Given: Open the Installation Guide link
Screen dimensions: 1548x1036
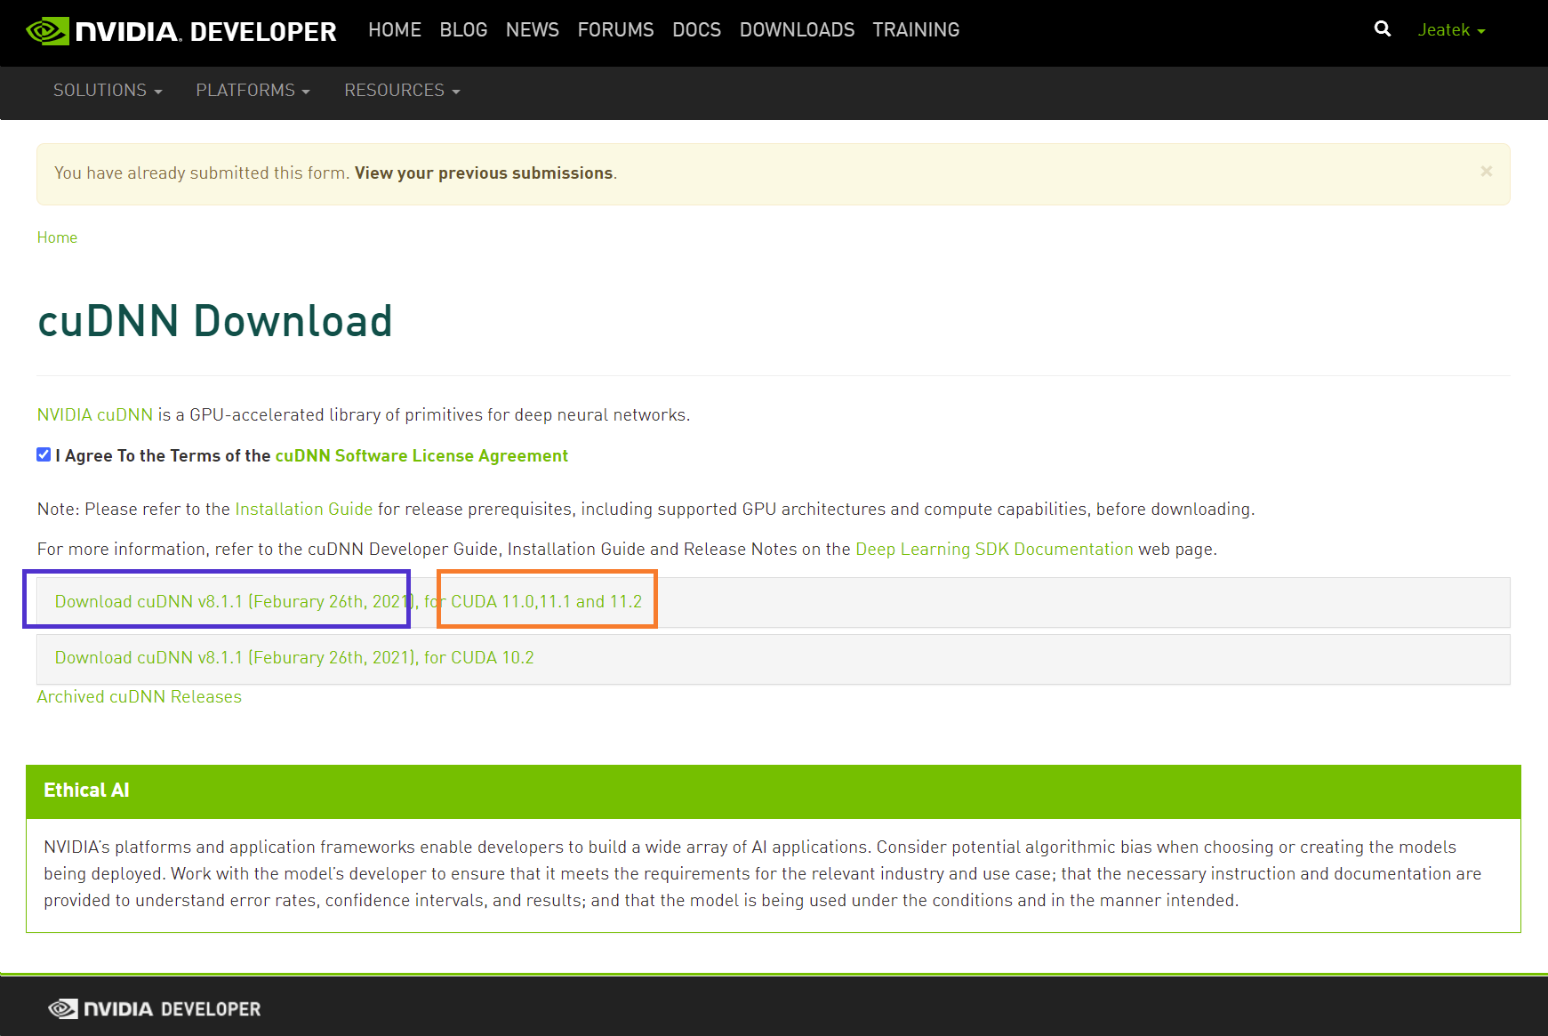Looking at the screenshot, I should (303, 509).
